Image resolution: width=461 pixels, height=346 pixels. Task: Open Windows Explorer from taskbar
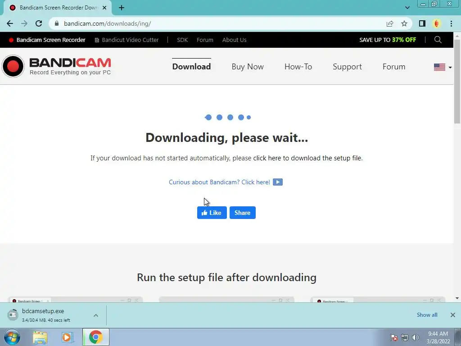pyautogui.click(x=40, y=337)
